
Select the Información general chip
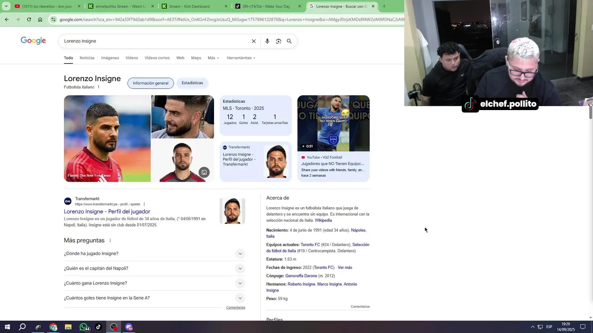tap(151, 83)
